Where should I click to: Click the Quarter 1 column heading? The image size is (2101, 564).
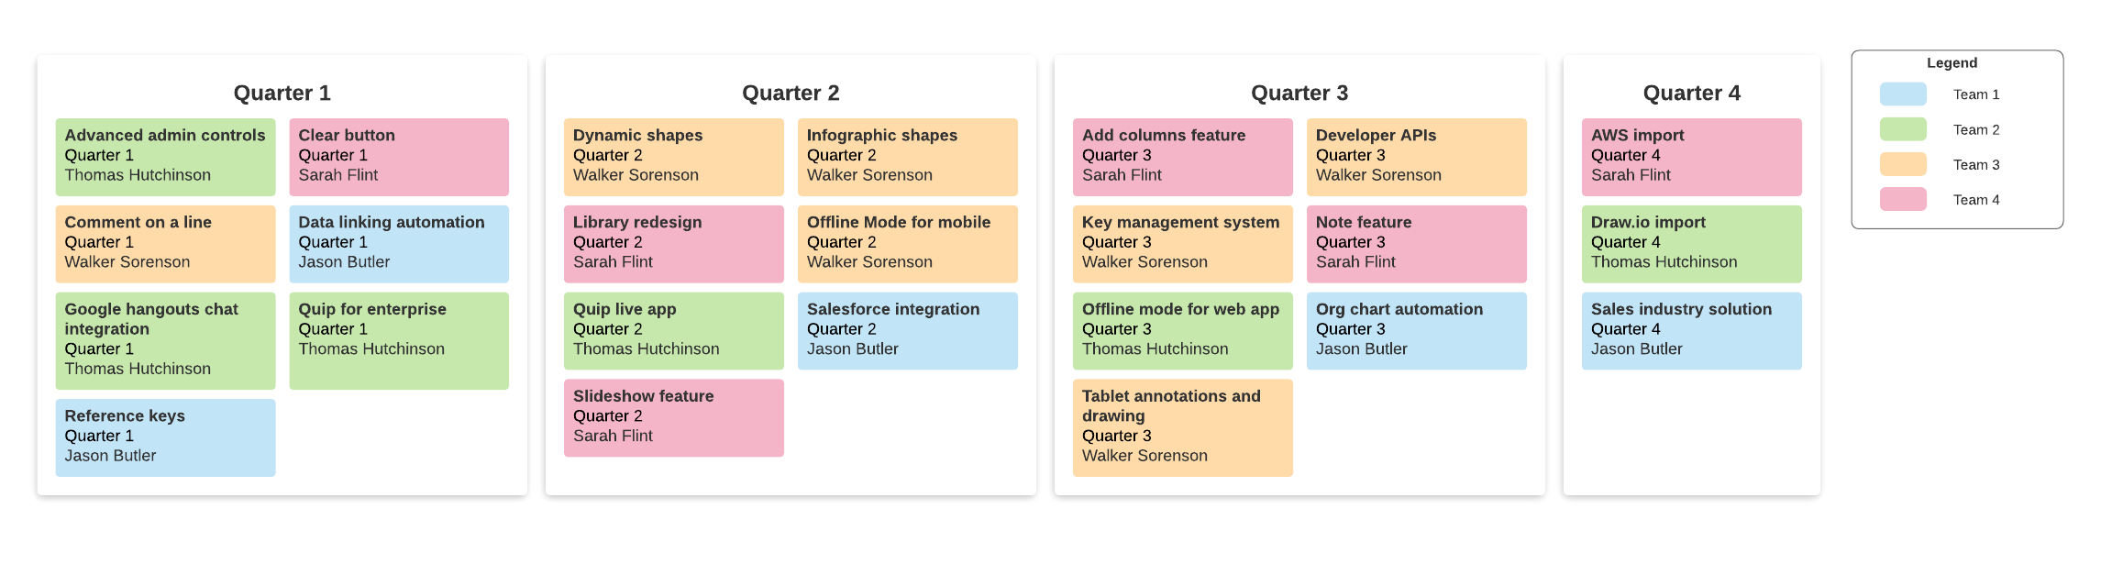tap(282, 93)
